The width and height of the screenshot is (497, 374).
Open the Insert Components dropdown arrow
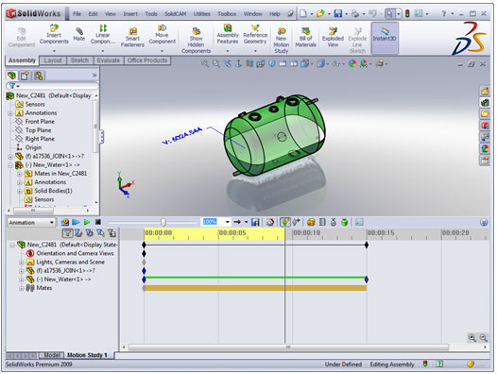[54, 51]
